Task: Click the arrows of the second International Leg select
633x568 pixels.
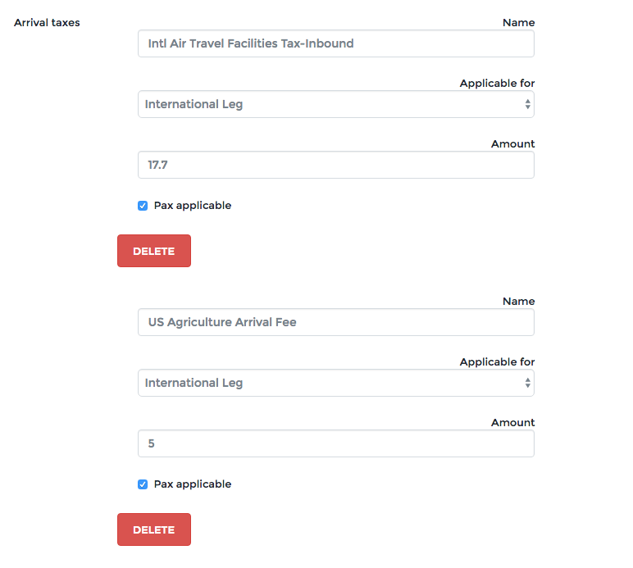Action: point(527,383)
